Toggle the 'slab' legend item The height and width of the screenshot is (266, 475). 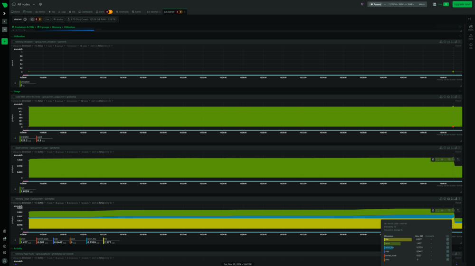tap(61, 241)
